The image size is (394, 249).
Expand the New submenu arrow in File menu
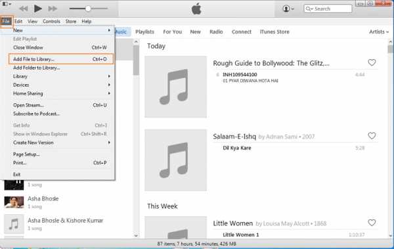click(x=109, y=30)
